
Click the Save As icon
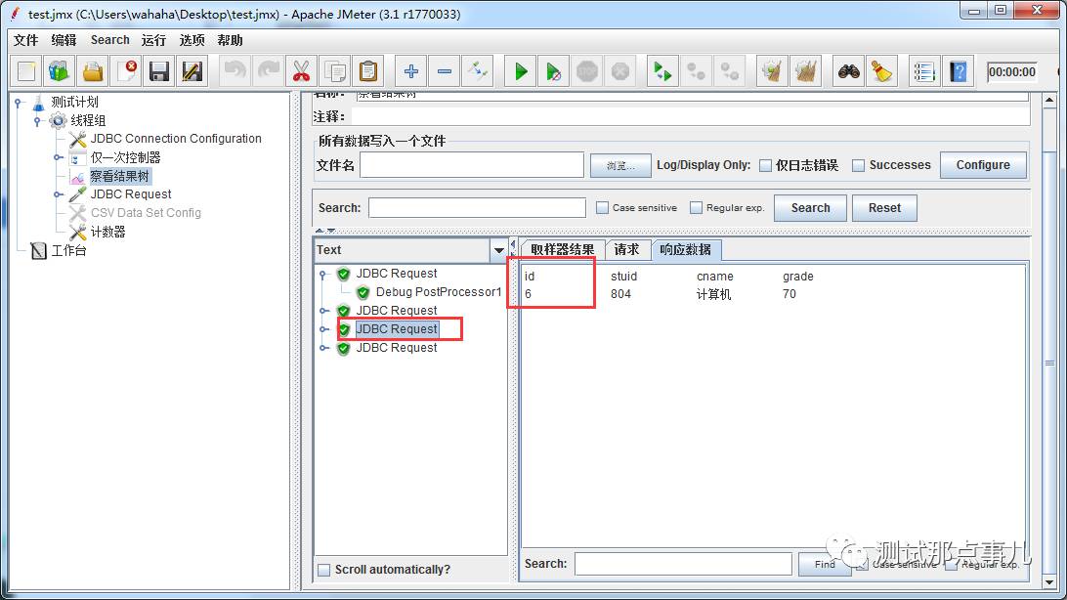point(192,71)
